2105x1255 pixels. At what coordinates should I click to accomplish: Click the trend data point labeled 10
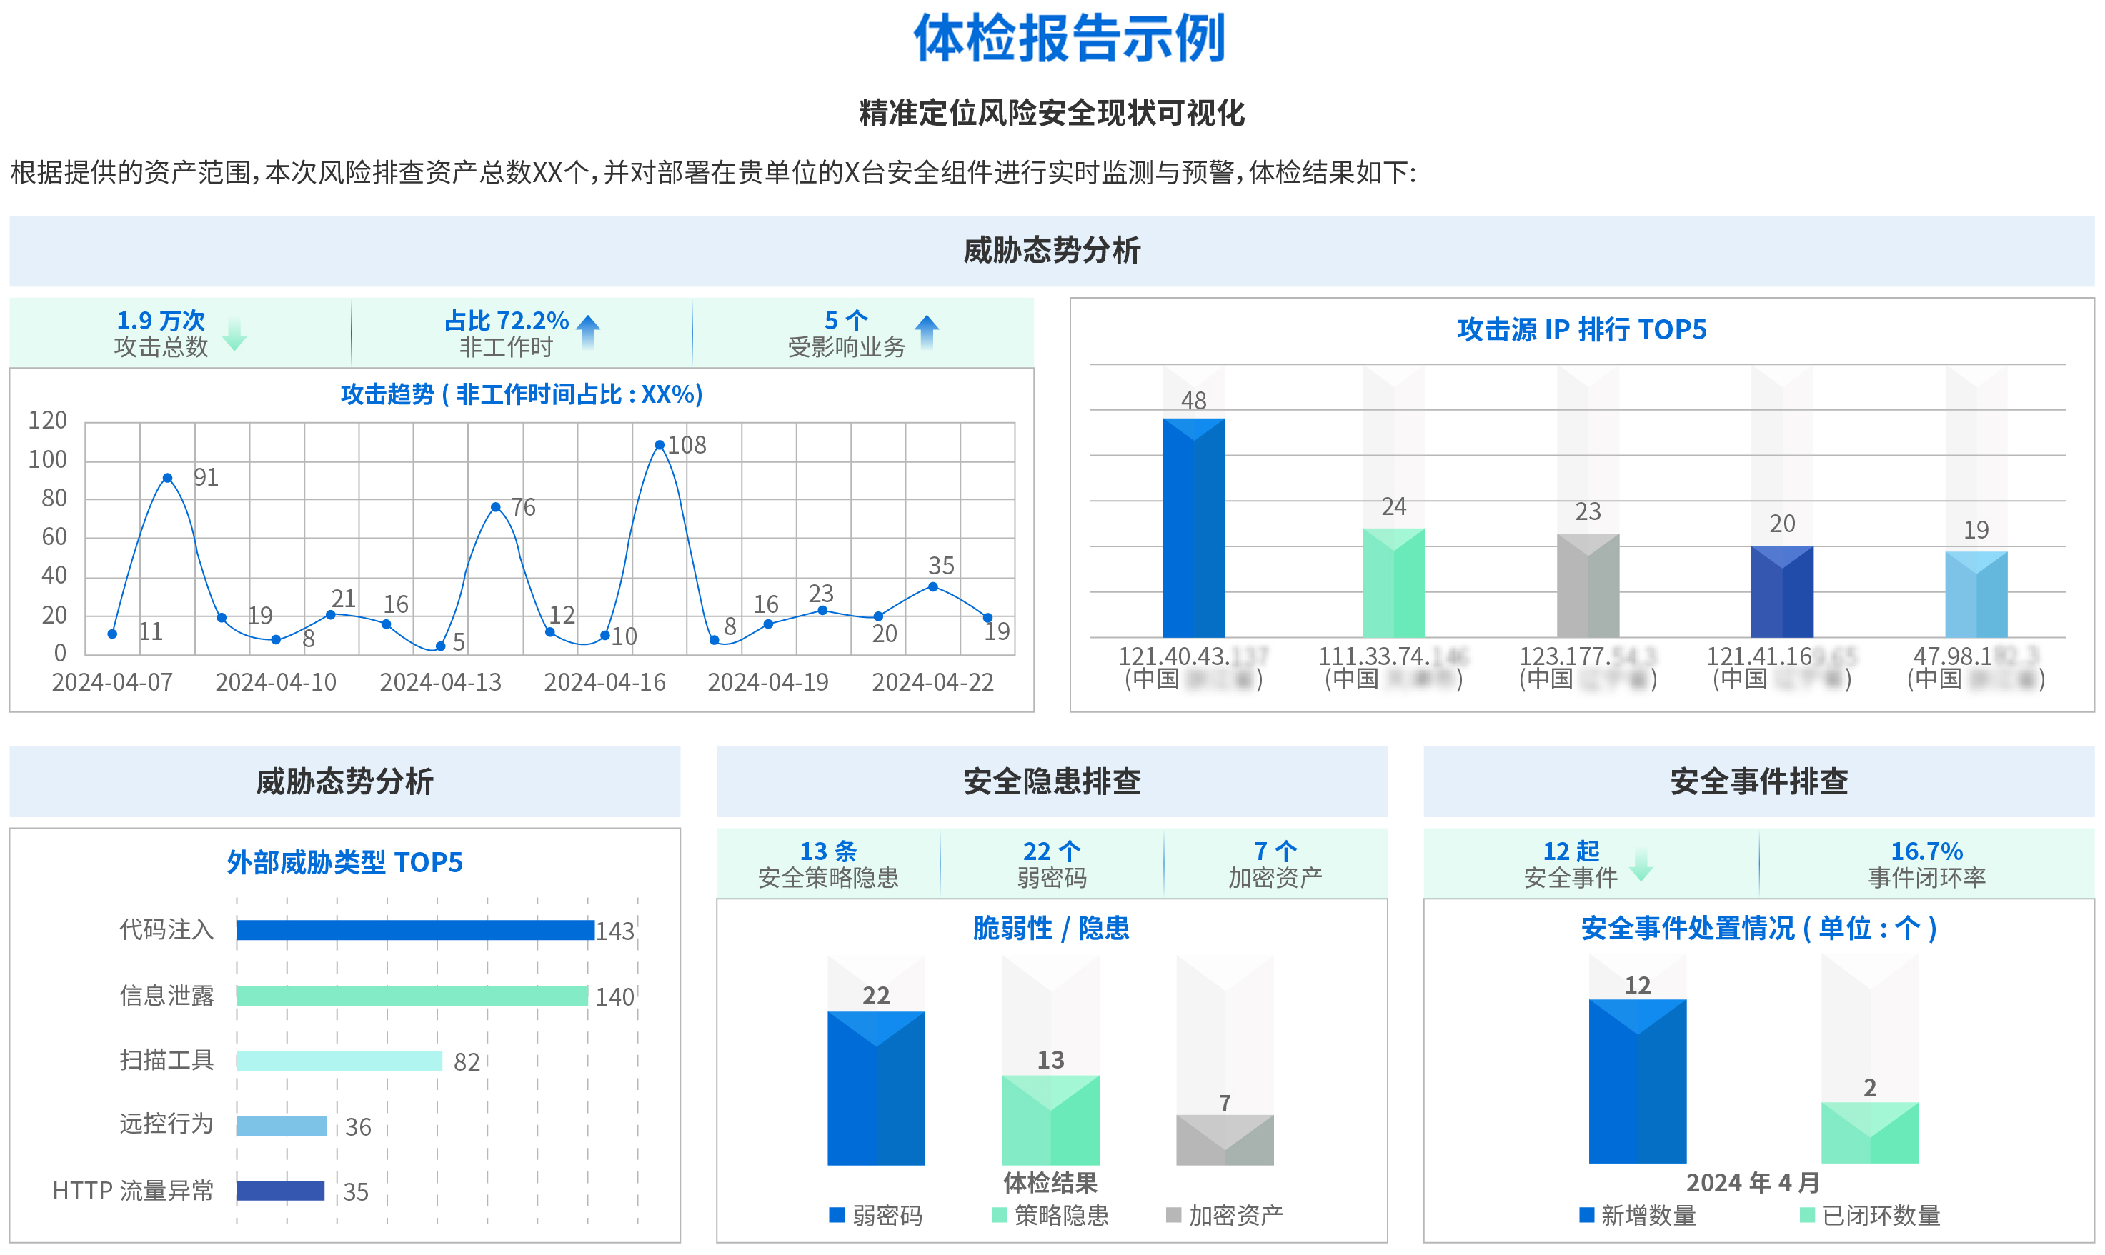(x=605, y=635)
